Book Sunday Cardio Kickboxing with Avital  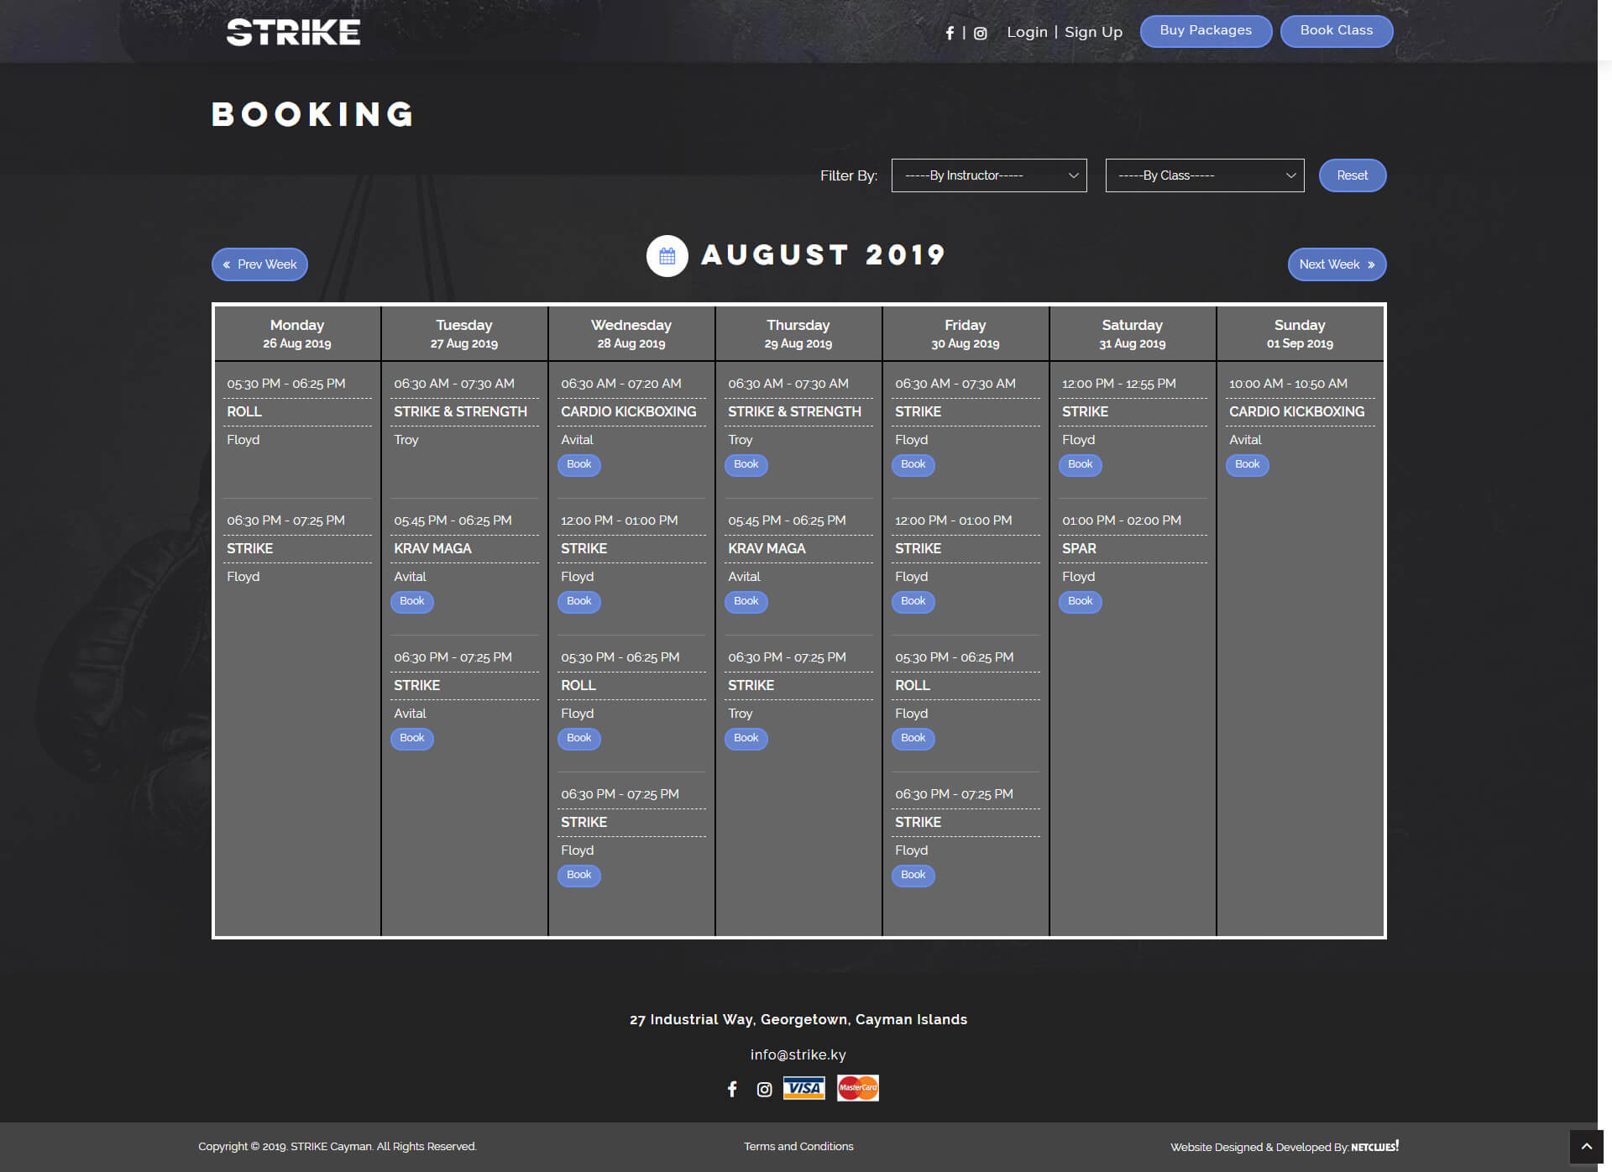coord(1248,464)
